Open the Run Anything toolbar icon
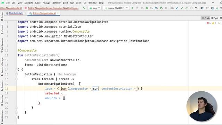222x125 pixels. click(208, 8)
